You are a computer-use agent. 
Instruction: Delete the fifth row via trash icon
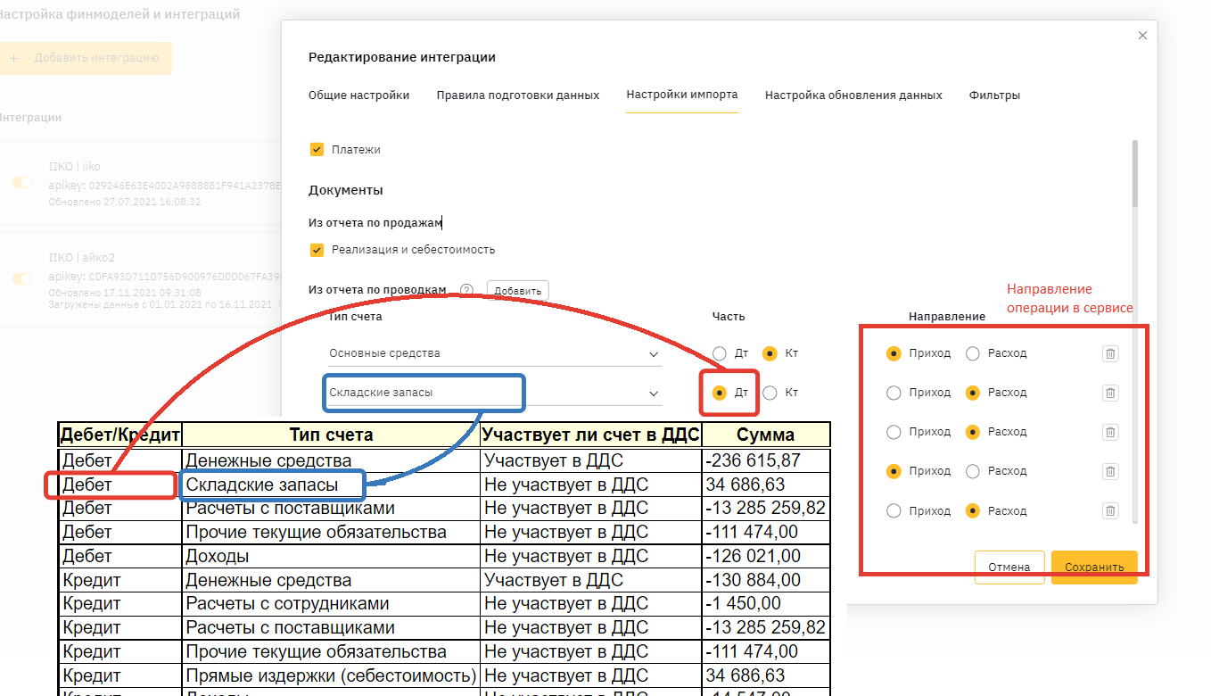coord(1110,511)
